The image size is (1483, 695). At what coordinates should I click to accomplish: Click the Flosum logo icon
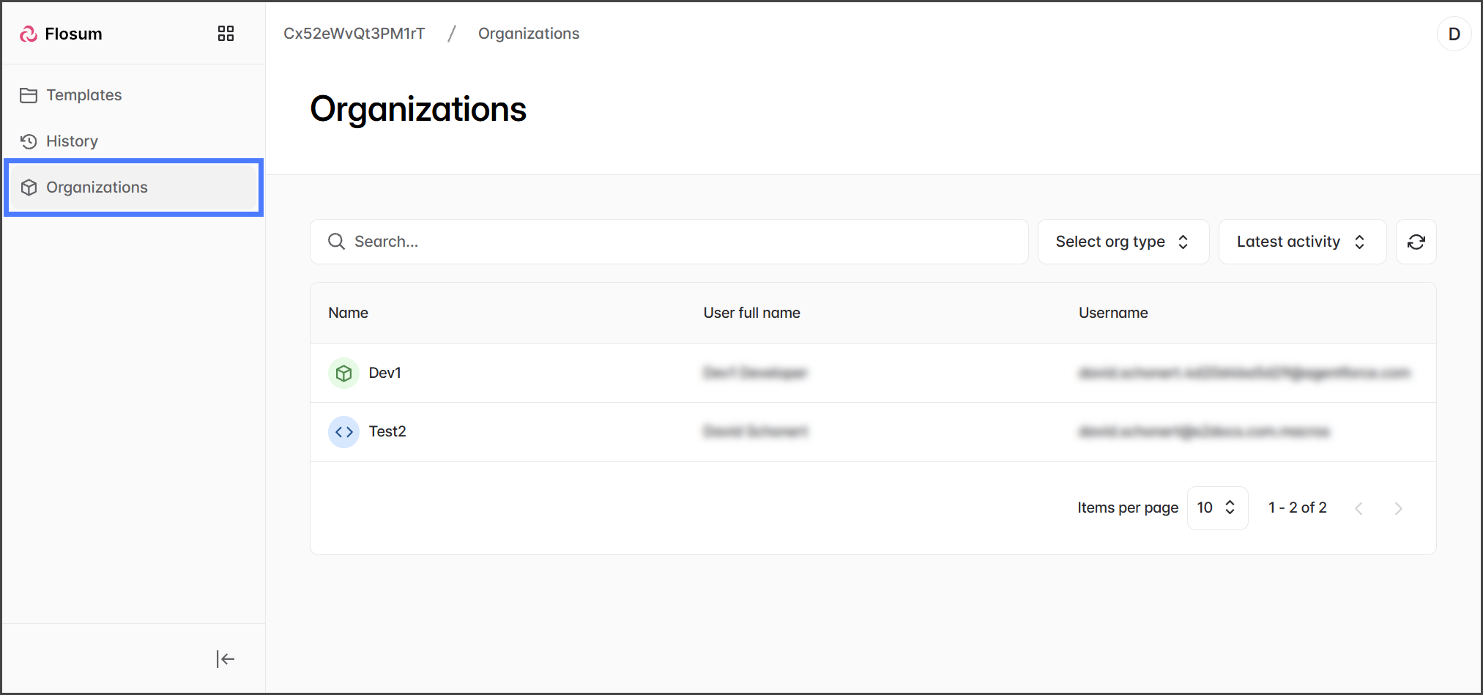[x=29, y=34]
